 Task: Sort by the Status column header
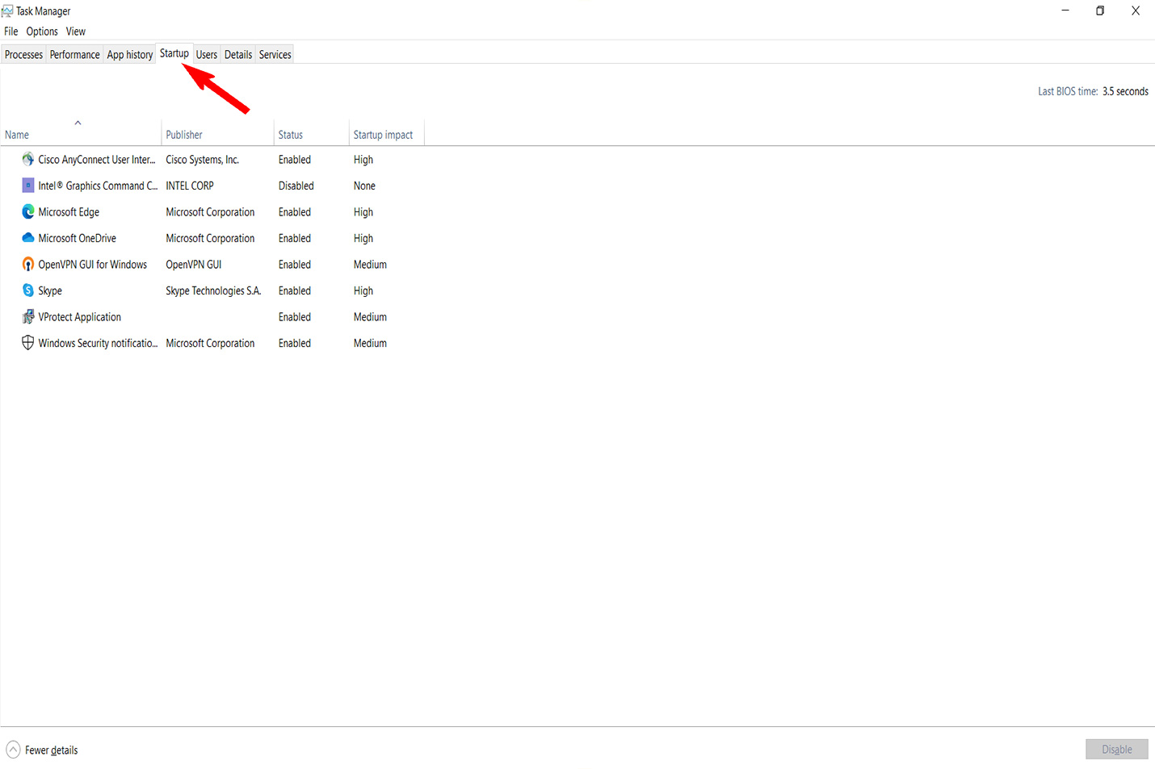(311, 132)
